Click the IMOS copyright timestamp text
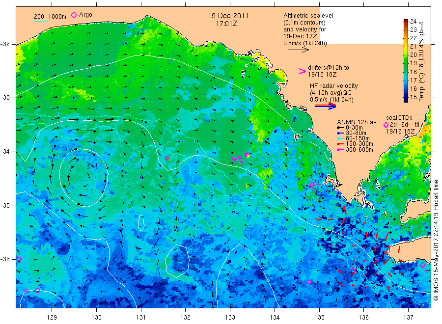Viewport: 442px width, 324px height. 436,240
